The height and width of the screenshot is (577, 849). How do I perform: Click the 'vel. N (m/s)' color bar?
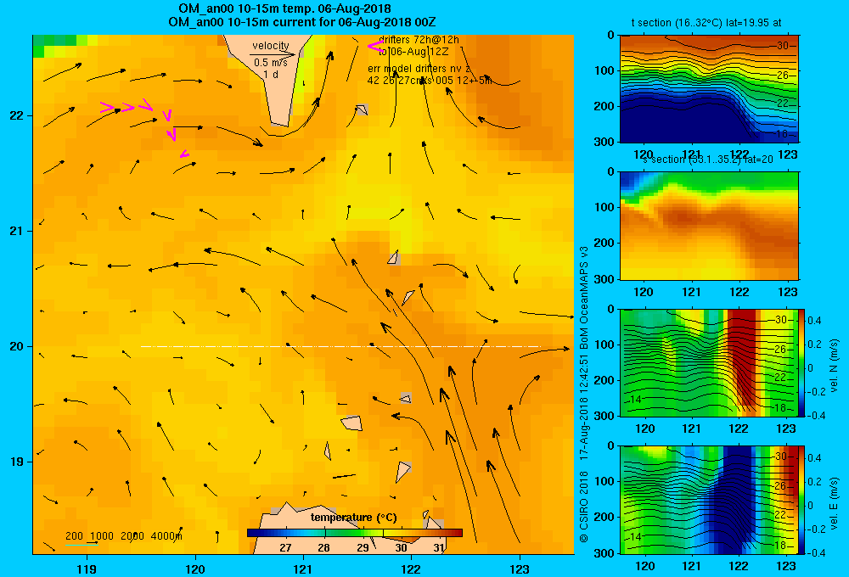tap(801, 362)
